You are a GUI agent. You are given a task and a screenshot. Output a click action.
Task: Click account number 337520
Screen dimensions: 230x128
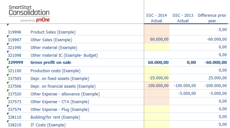pyautogui.click(x=14, y=94)
